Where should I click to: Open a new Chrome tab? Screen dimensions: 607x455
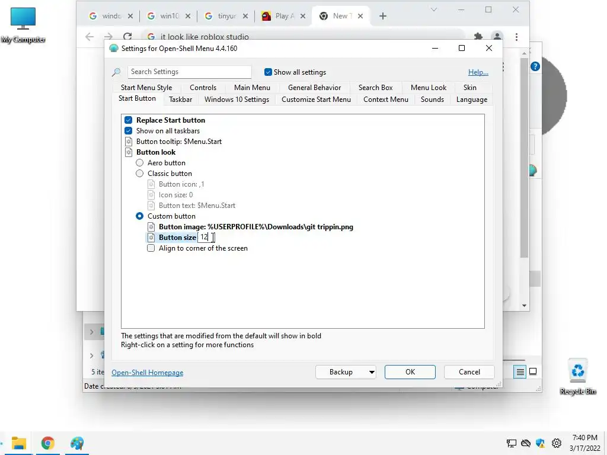point(382,16)
